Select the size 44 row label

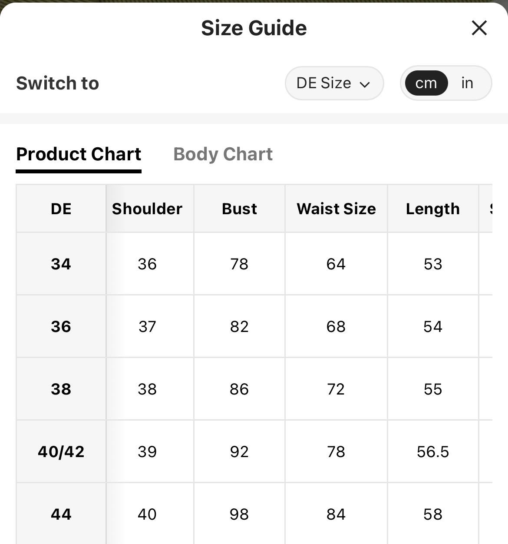coord(61,514)
